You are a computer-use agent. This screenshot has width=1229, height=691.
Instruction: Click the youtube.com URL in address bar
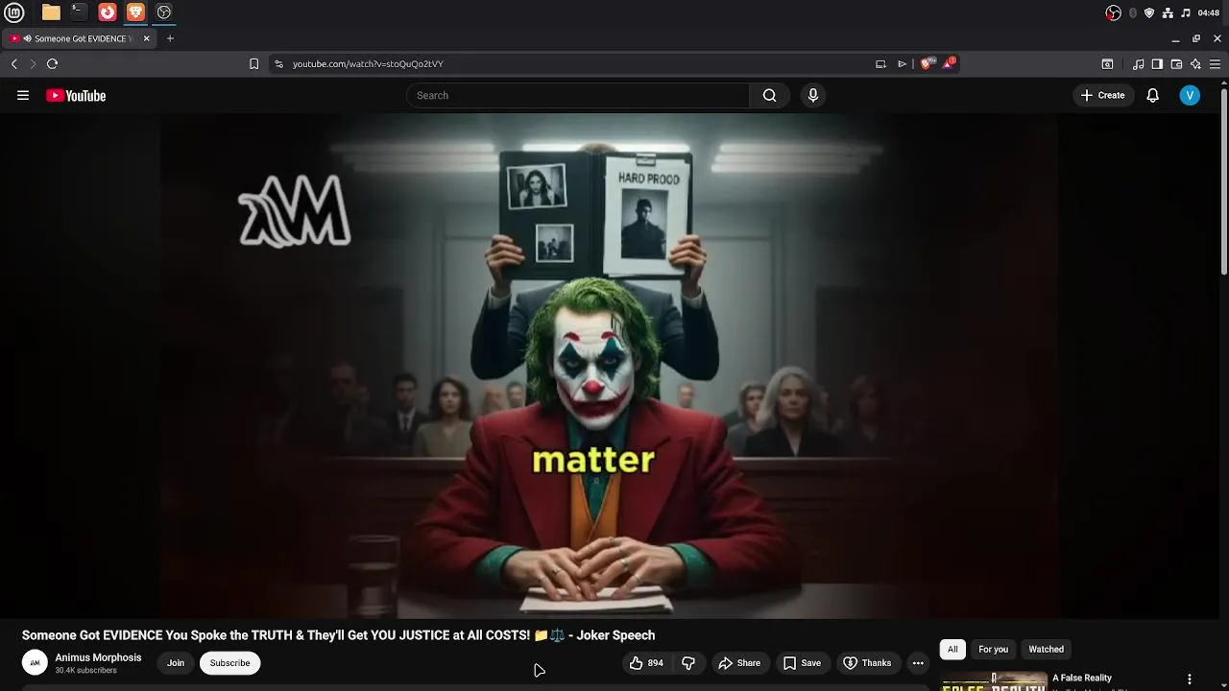pos(368,63)
